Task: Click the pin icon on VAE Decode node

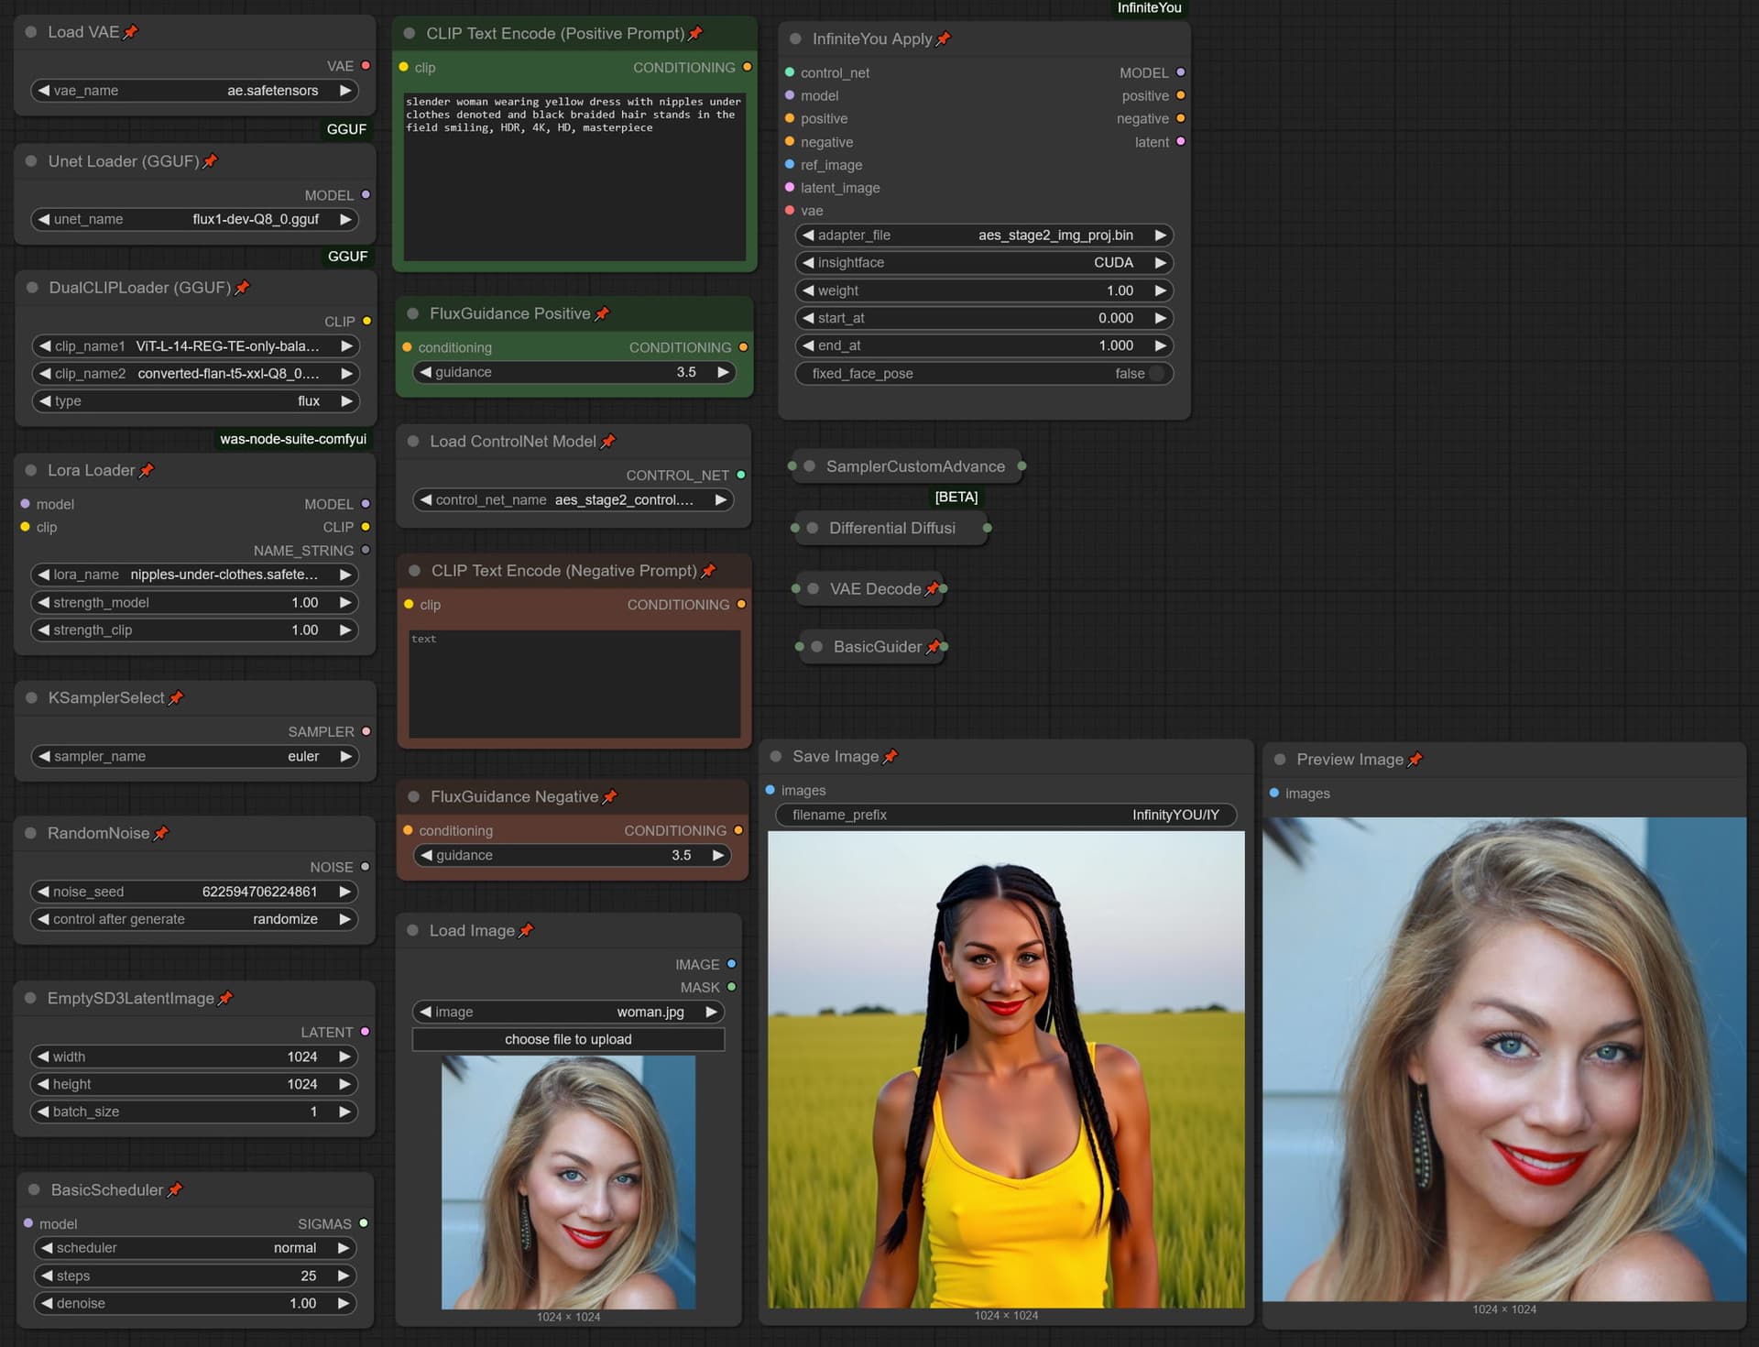Action: pyautogui.click(x=932, y=589)
